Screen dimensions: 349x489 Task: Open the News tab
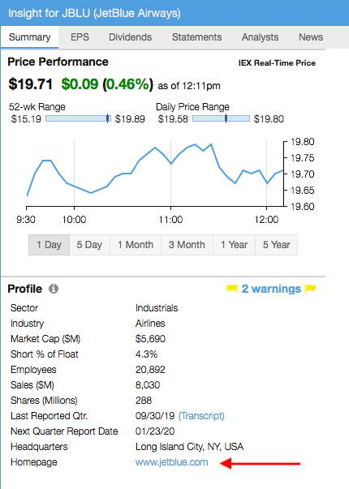311,37
